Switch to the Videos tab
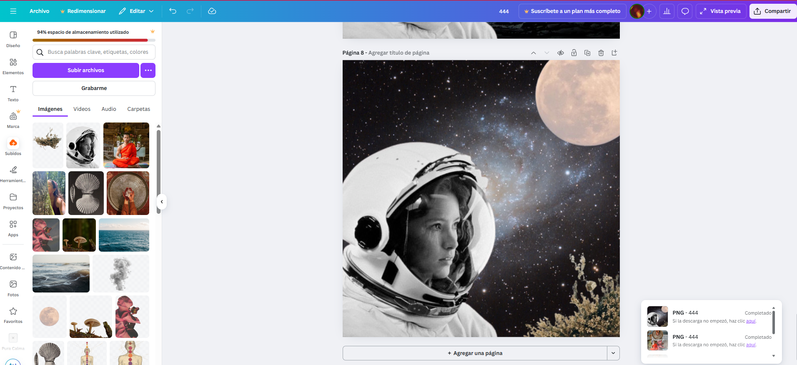 coord(82,109)
